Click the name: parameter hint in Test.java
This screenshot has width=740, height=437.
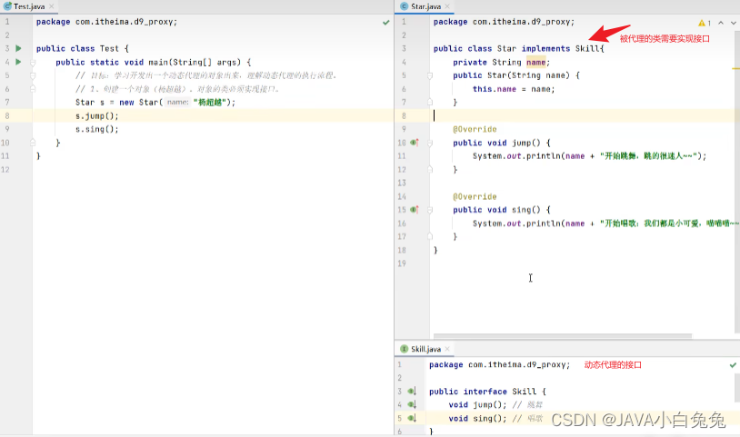(177, 103)
